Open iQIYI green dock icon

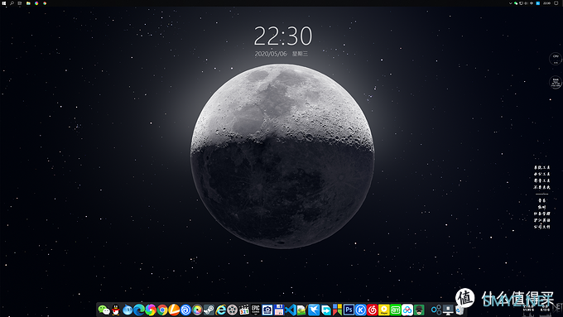tap(395, 310)
